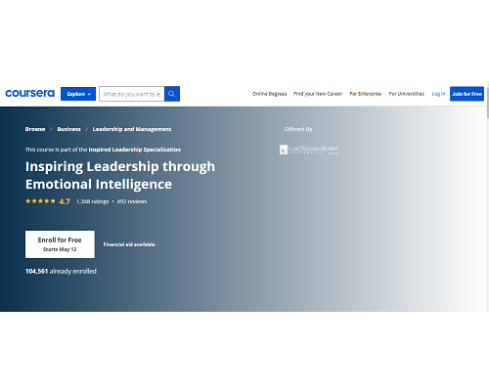Click the Case Western Reserve University logo
Image resolution: width=489 pixels, height=391 pixels.
(x=309, y=150)
